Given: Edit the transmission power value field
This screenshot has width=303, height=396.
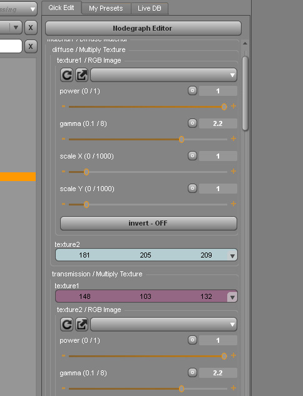Looking at the screenshot, I should (x=218, y=340).
